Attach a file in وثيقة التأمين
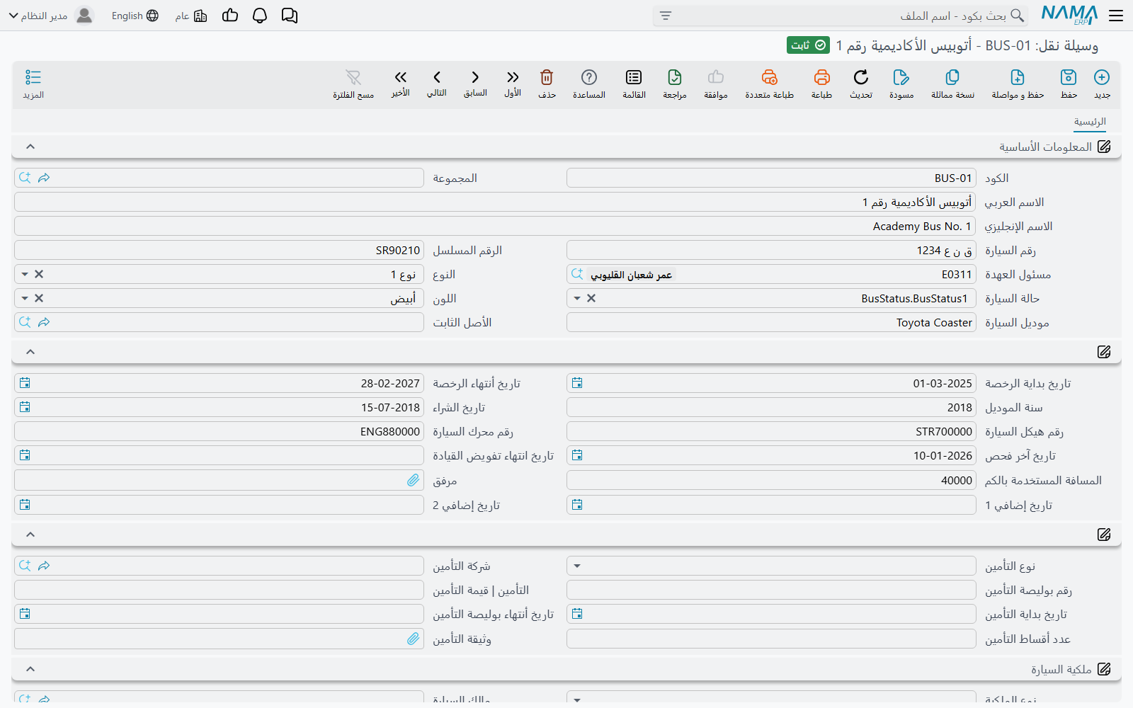The width and height of the screenshot is (1133, 708). click(x=414, y=639)
